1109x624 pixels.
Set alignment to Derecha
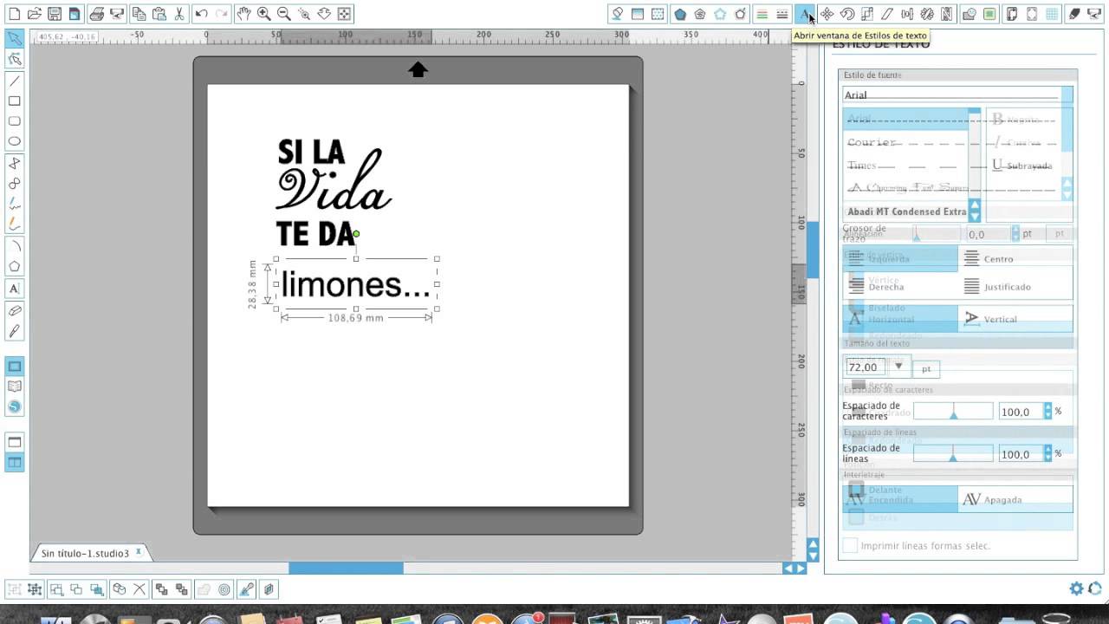click(900, 286)
